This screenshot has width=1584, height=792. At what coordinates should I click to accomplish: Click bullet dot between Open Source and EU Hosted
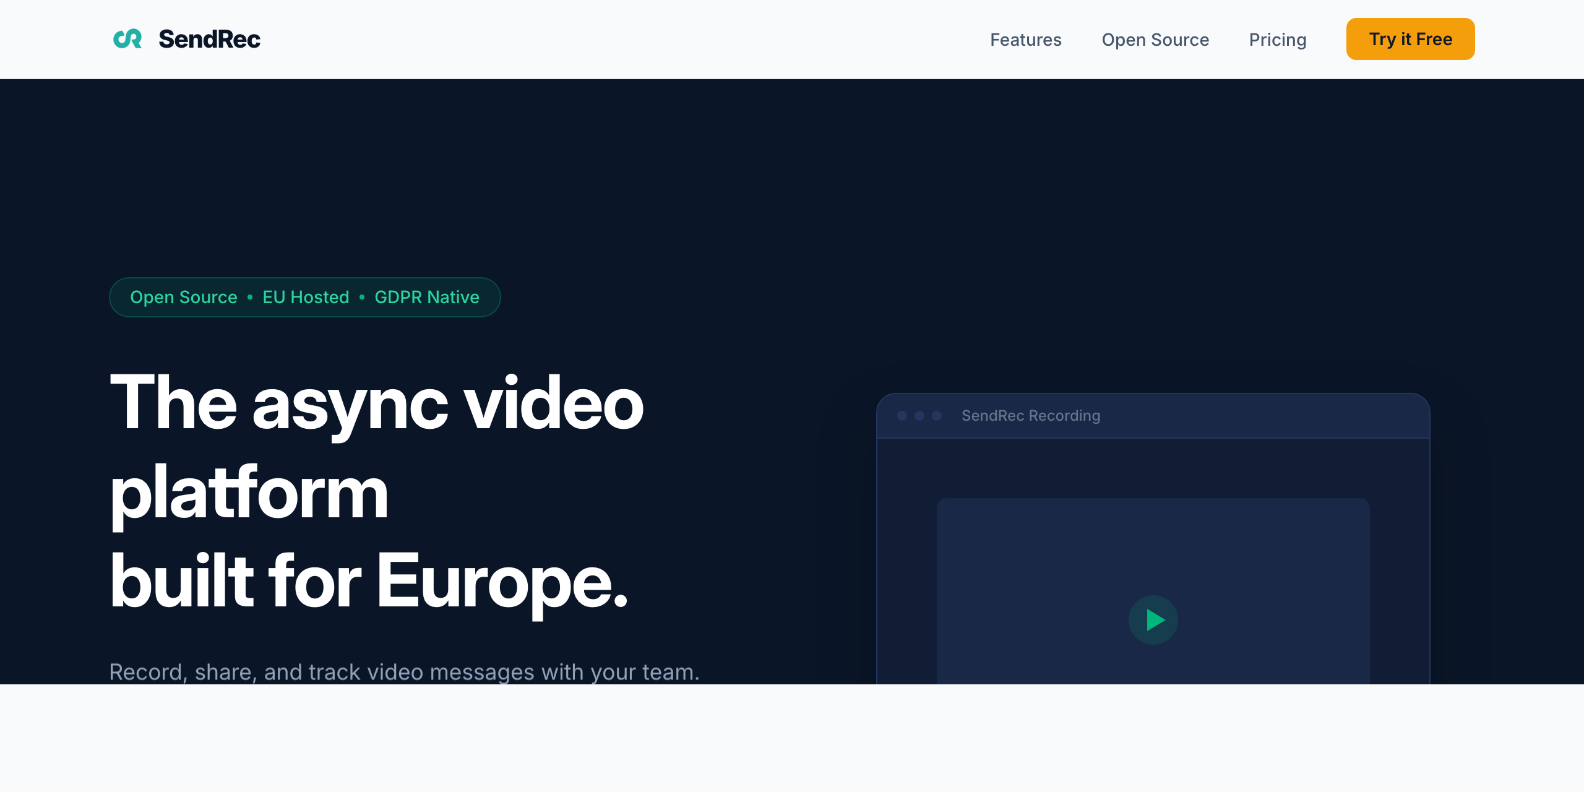click(x=250, y=297)
